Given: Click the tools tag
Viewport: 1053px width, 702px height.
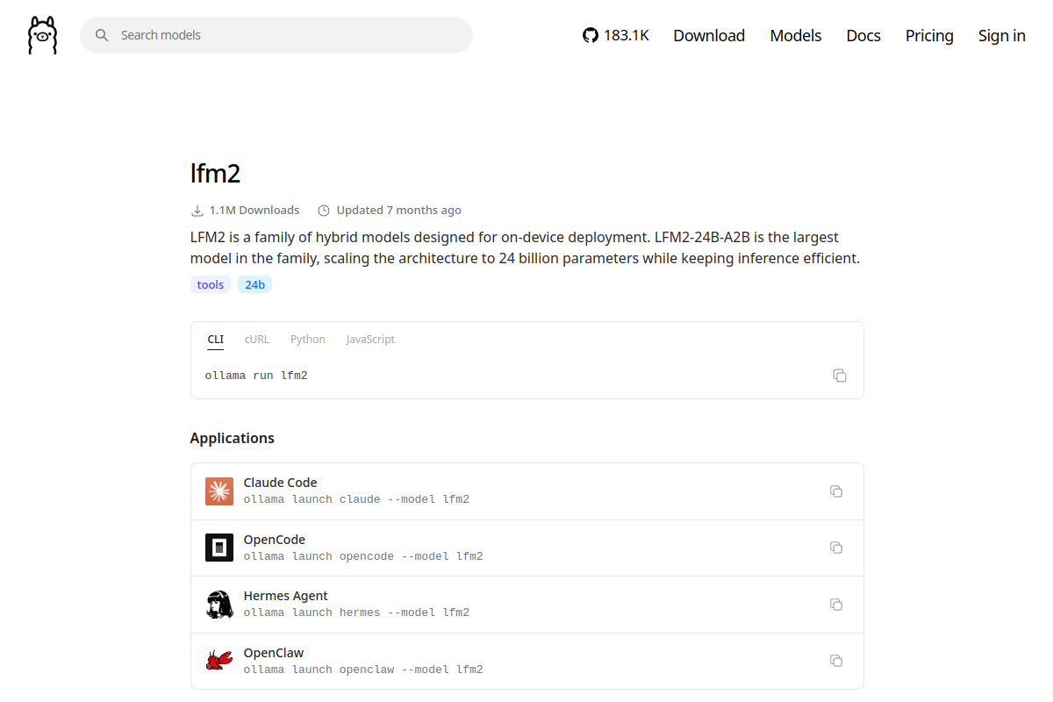Looking at the screenshot, I should (x=211, y=285).
